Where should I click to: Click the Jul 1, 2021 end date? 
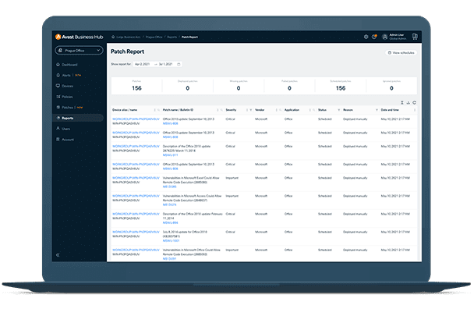coord(165,64)
